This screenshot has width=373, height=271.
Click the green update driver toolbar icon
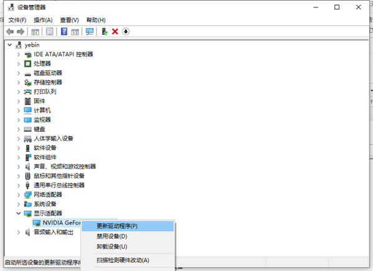click(104, 31)
